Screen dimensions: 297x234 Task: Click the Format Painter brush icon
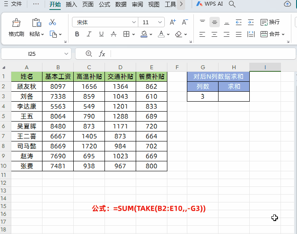click(x=16, y=22)
